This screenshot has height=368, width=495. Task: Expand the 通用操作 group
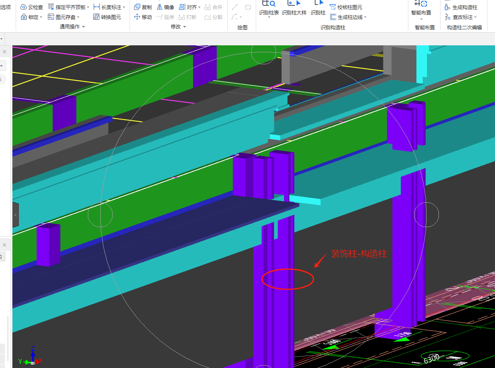coord(72,27)
